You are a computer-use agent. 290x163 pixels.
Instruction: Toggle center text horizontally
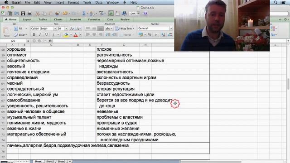pos(94,34)
